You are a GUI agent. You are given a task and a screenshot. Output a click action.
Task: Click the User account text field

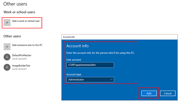(x=90, y=65)
